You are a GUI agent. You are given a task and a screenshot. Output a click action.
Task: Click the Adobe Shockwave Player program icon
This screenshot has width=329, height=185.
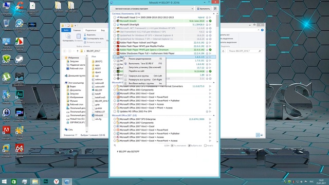coord(118,53)
